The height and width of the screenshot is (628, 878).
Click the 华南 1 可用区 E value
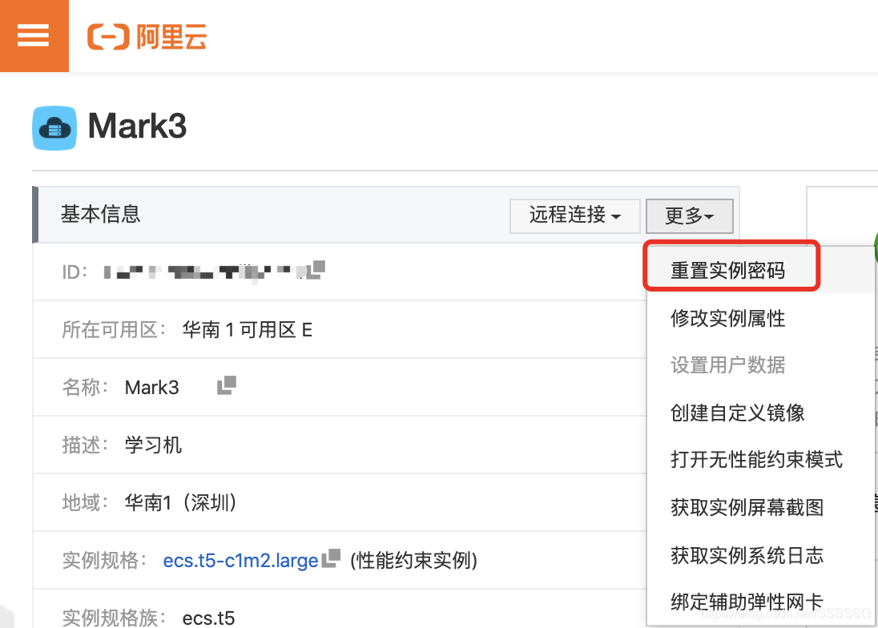(247, 330)
